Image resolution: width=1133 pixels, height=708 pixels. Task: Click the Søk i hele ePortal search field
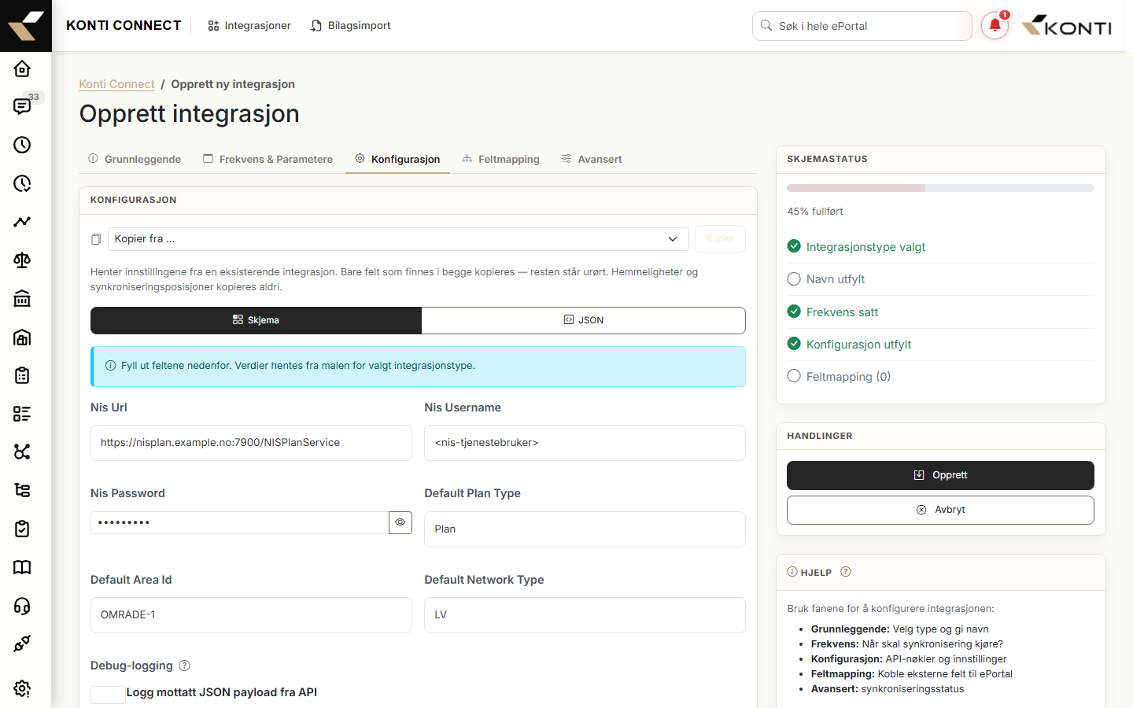(862, 26)
